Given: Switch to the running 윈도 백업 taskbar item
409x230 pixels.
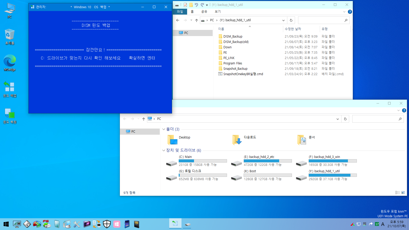Looking at the screenshot, I should coord(175,224).
